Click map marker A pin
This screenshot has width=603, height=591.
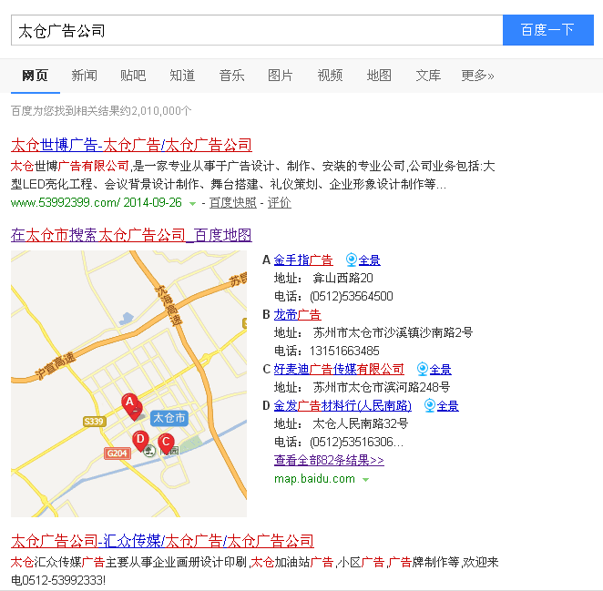click(130, 403)
